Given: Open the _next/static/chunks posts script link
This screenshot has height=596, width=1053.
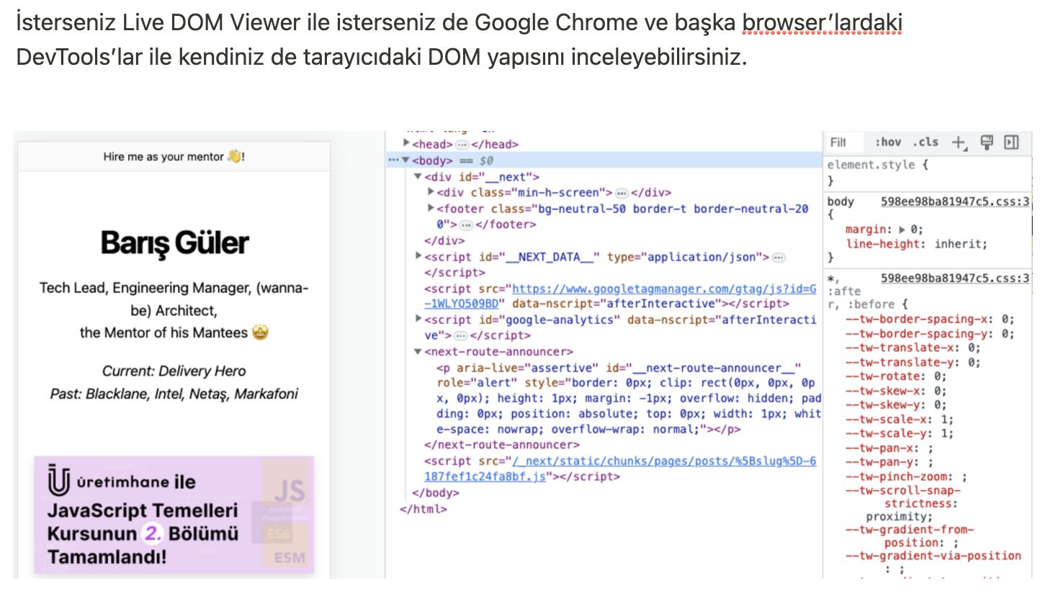Looking at the screenshot, I should tap(620, 469).
